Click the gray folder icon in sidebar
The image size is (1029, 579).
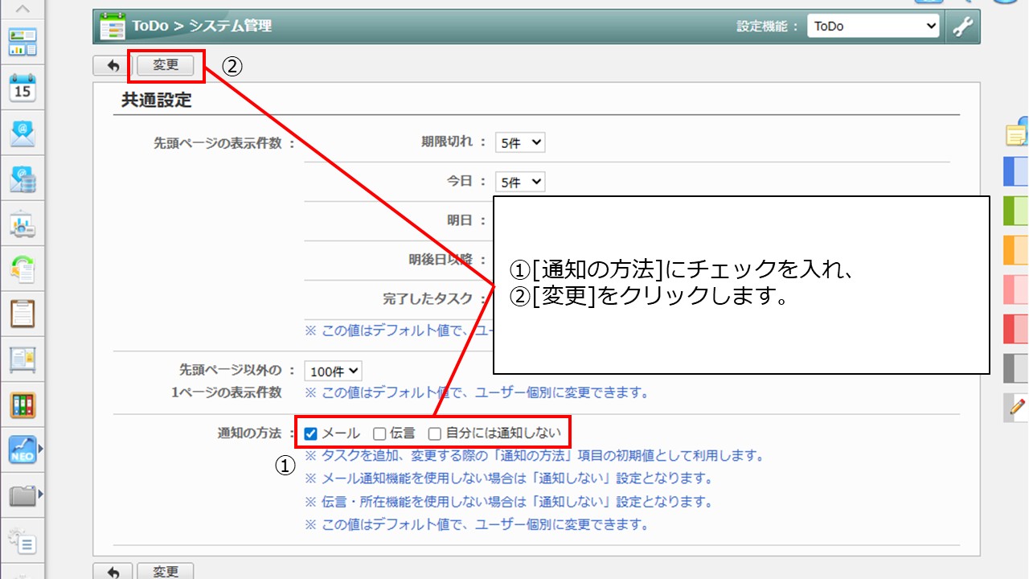[23, 495]
